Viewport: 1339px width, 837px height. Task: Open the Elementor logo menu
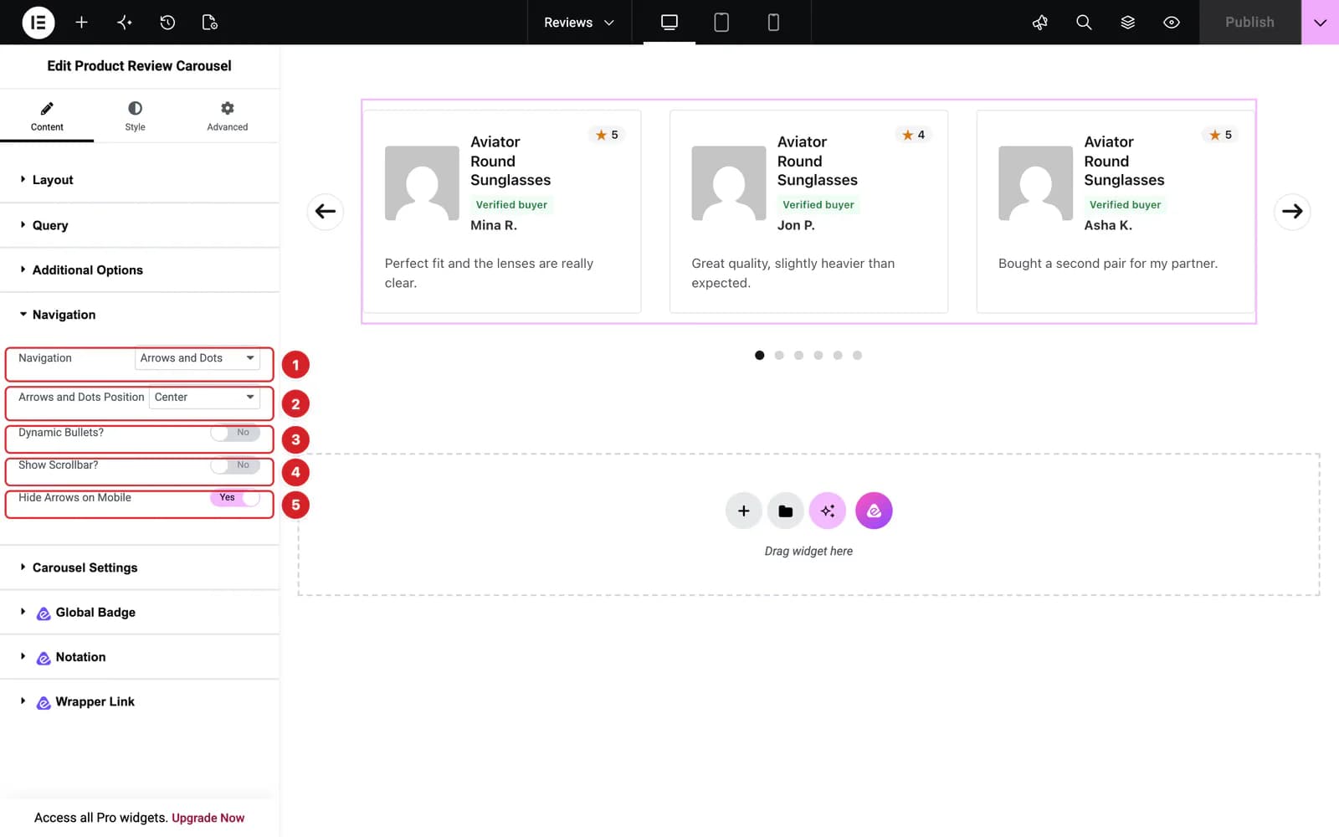(x=38, y=23)
